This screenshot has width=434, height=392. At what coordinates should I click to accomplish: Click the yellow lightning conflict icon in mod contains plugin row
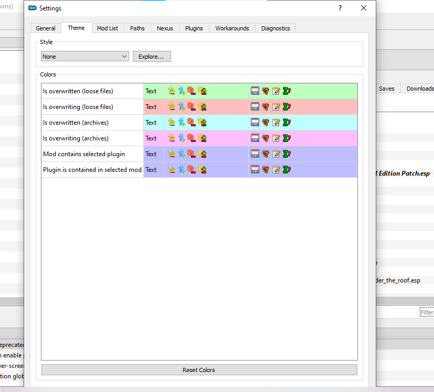(x=172, y=154)
